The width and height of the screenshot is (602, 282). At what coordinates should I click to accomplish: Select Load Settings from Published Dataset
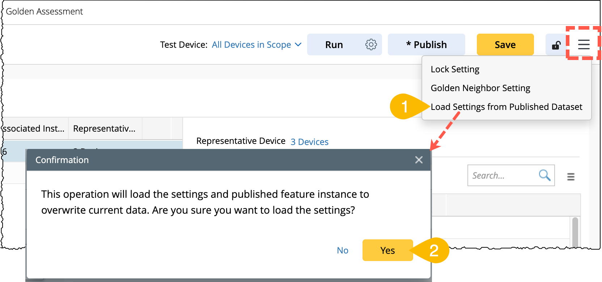click(506, 107)
